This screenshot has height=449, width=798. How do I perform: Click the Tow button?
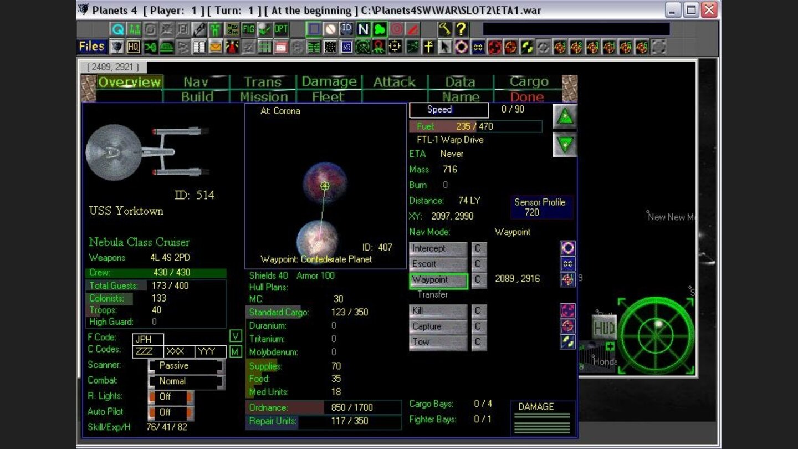point(438,343)
